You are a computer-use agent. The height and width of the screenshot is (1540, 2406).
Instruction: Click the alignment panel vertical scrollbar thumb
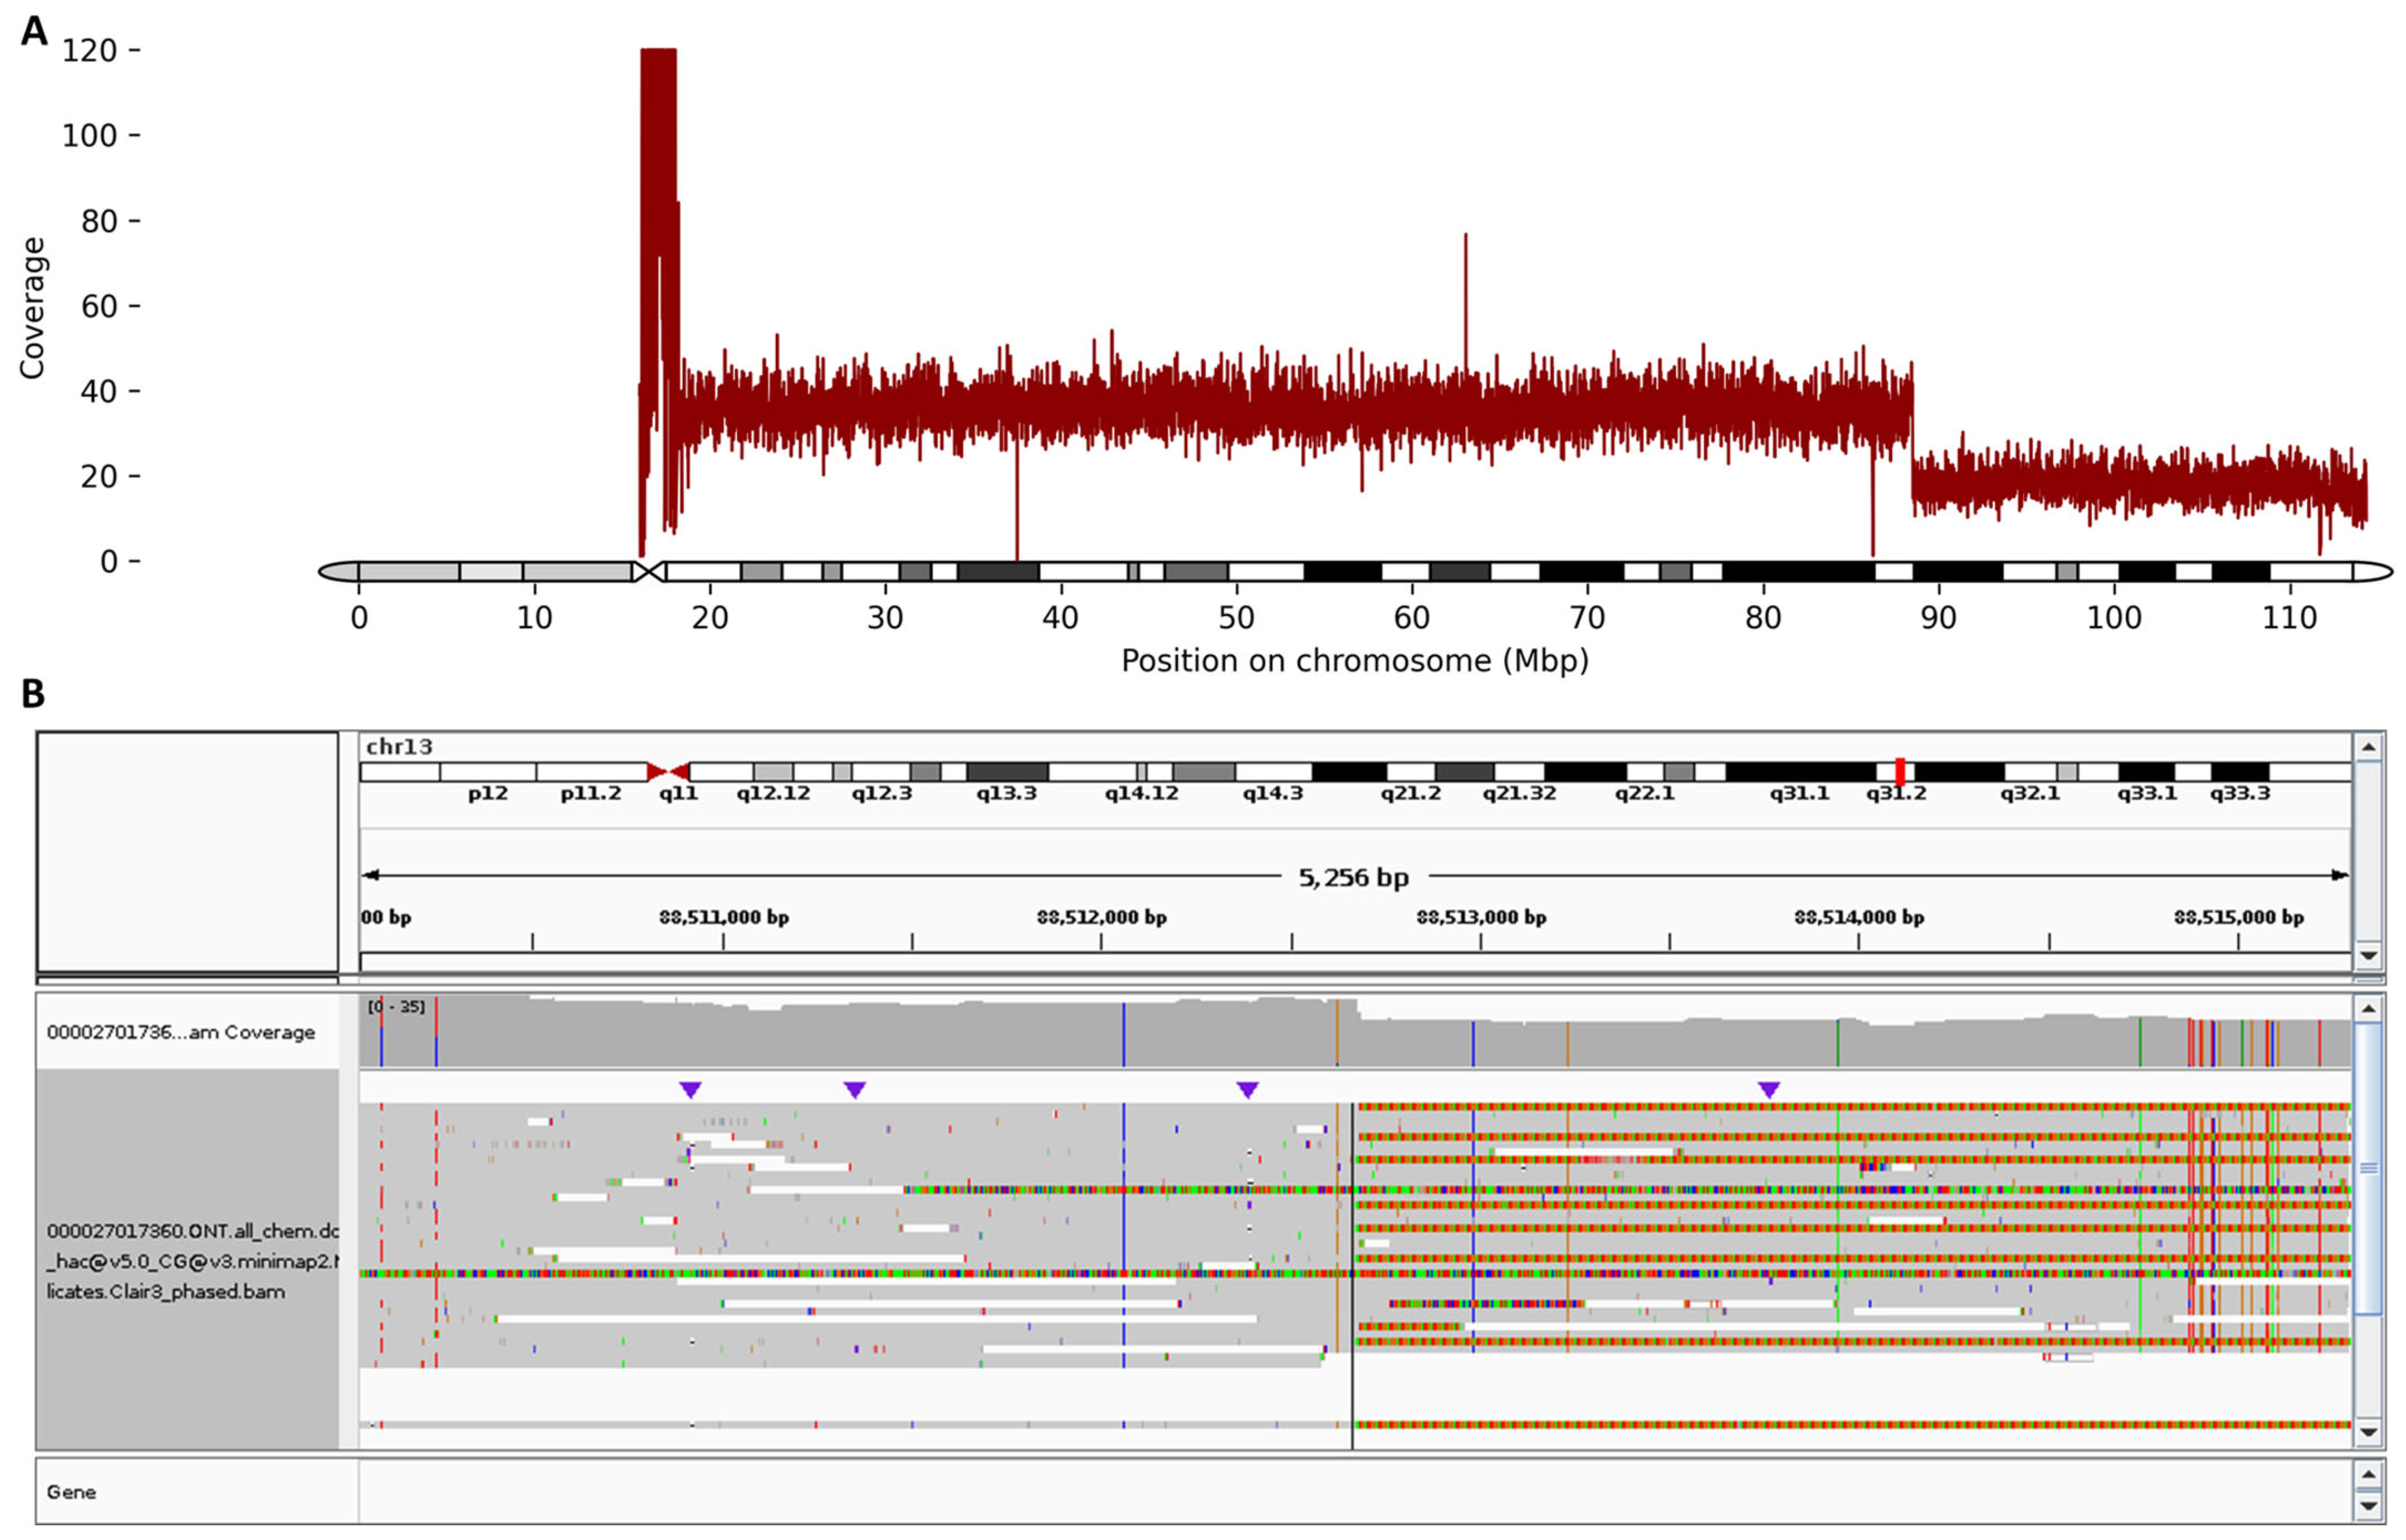pos(2368,1167)
